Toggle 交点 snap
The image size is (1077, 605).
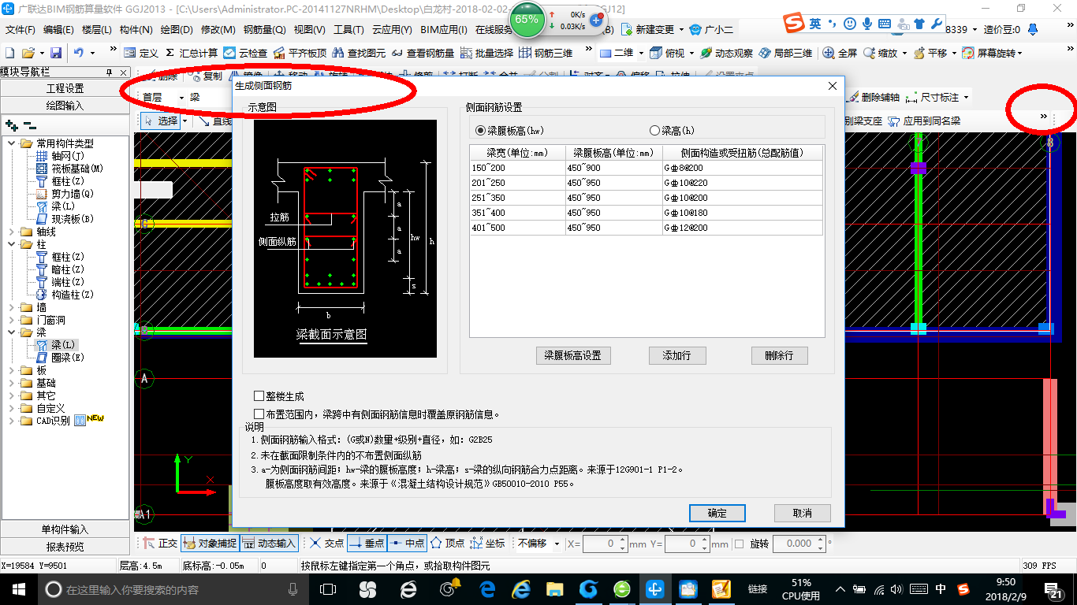(x=326, y=544)
